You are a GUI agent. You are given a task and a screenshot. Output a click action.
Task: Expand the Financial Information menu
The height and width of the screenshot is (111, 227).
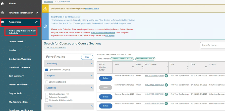click(37, 13)
